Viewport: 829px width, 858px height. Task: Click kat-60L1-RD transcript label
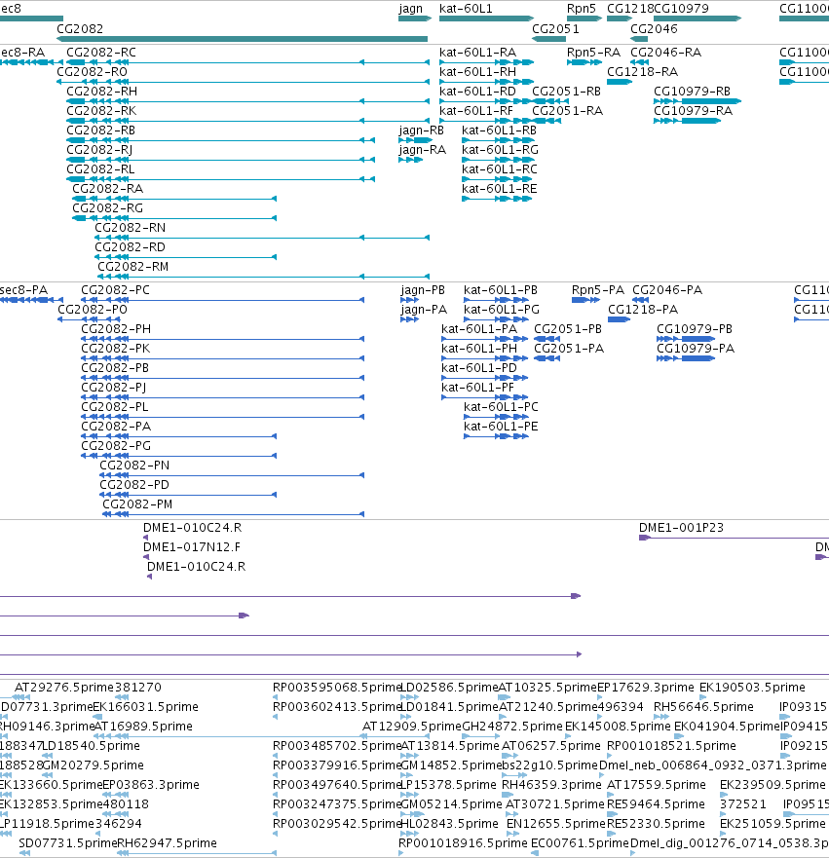pos(477,92)
